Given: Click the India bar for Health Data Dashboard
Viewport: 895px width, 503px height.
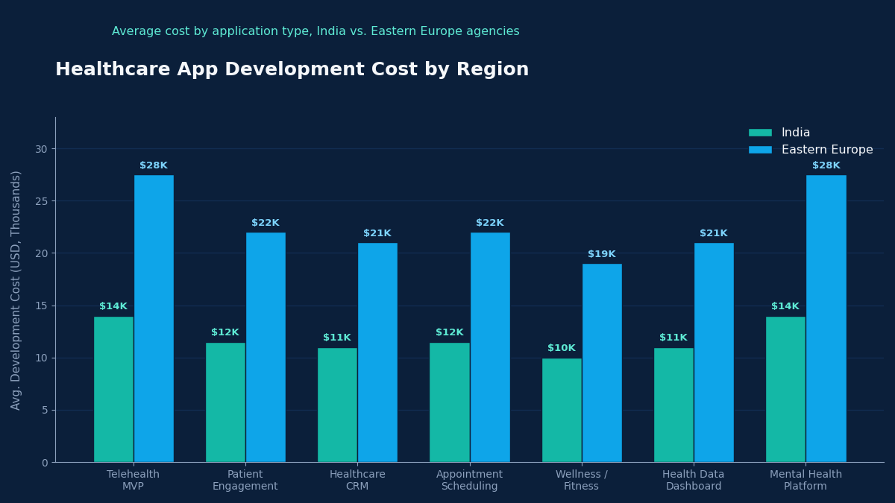Looking at the screenshot, I should click(x=673, y=405).
